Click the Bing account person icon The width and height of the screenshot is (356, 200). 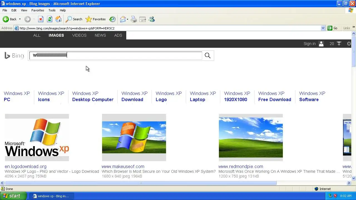321,44
